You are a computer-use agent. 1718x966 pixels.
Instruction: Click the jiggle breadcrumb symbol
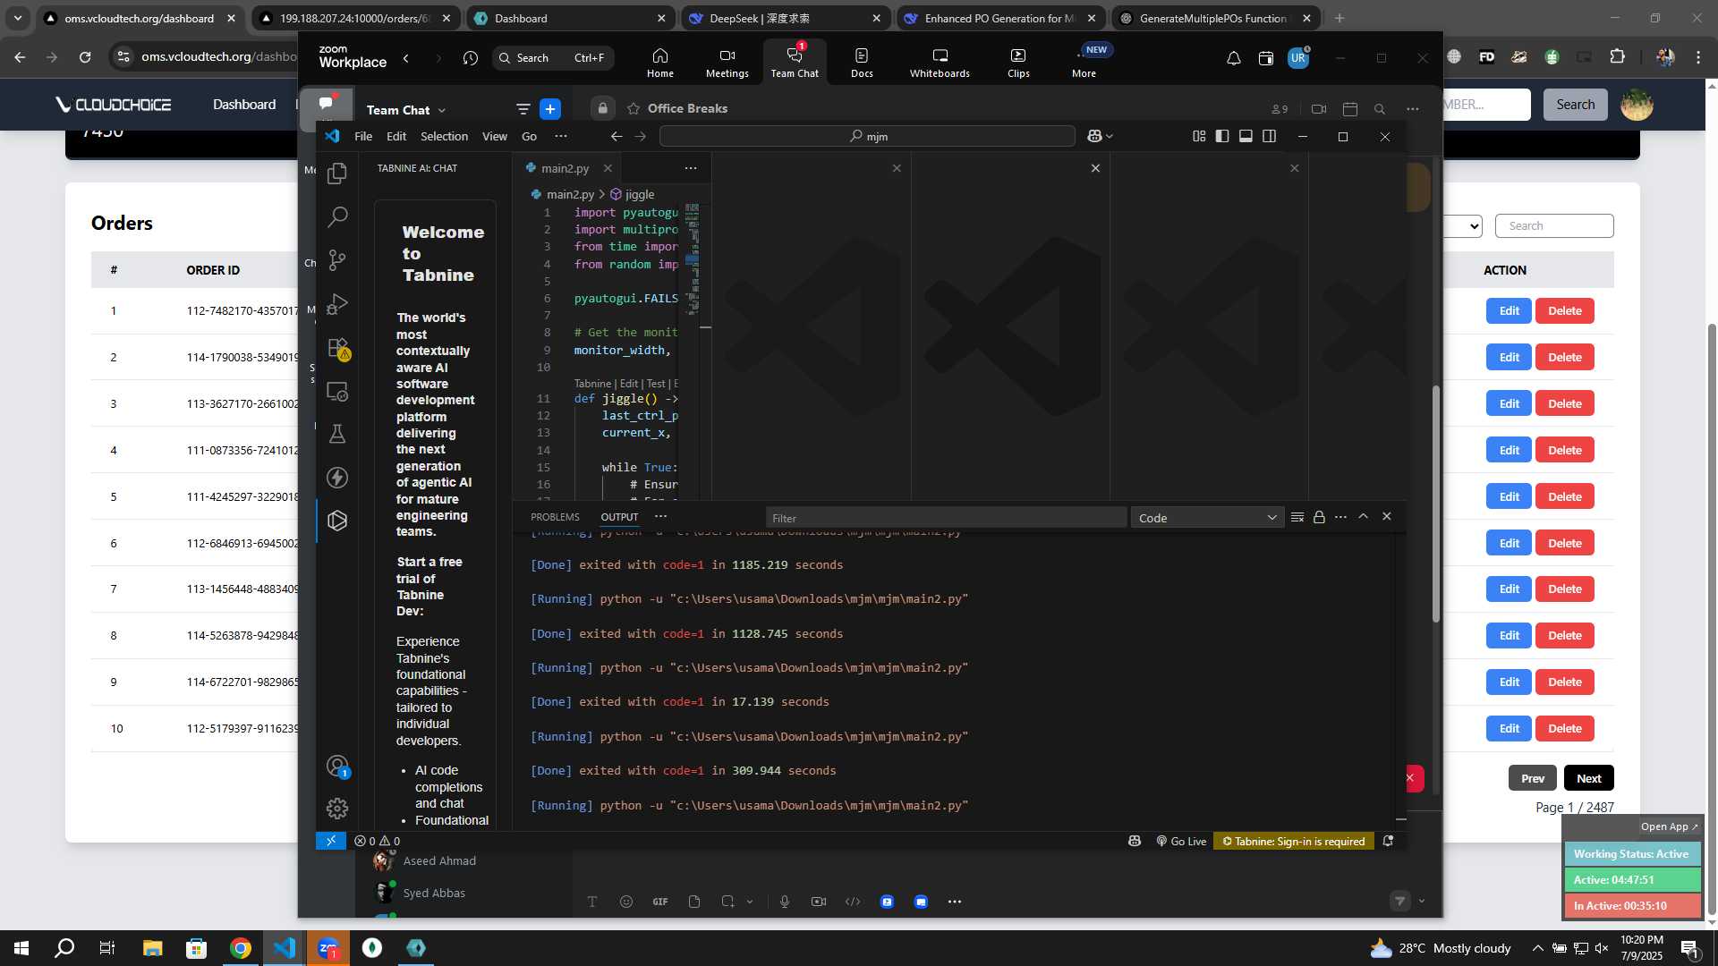click(x=633, y=194)
